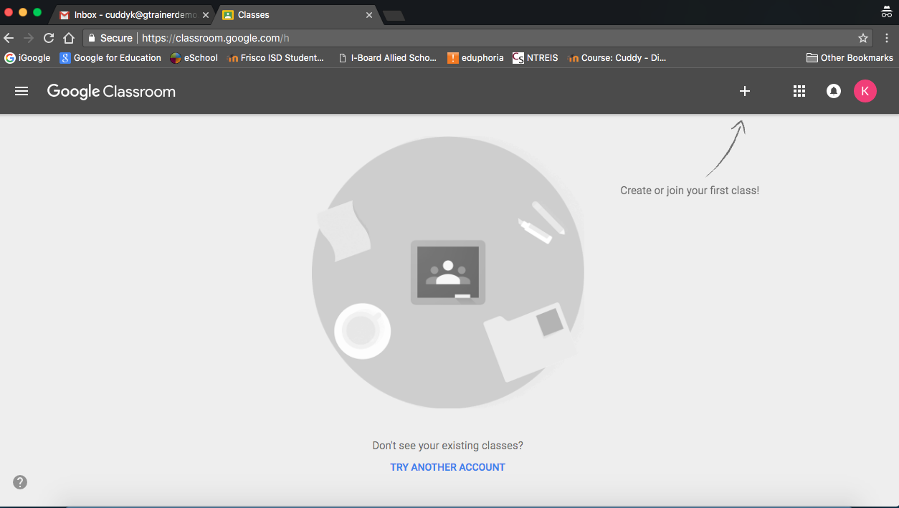Open the Other Bookmarks folder
Screen dimensions: 899x508
pyautogui.click(x=850, y=58)
